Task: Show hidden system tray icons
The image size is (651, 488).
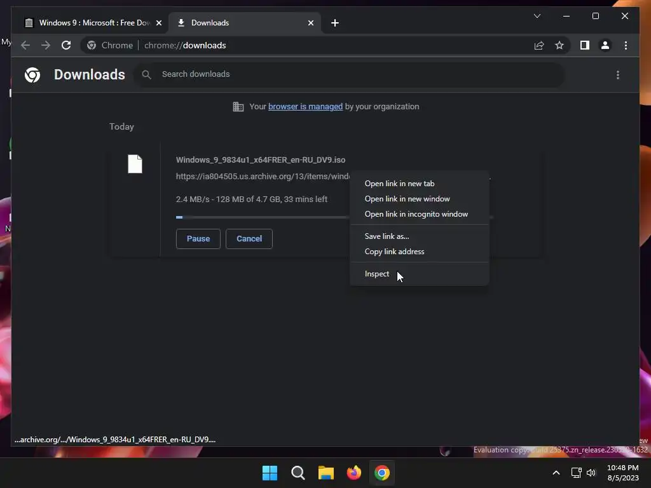Action: coord(556,473)
